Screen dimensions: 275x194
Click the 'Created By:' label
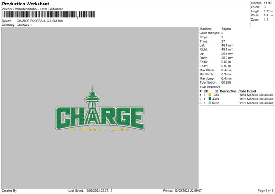tap(10, 191)
